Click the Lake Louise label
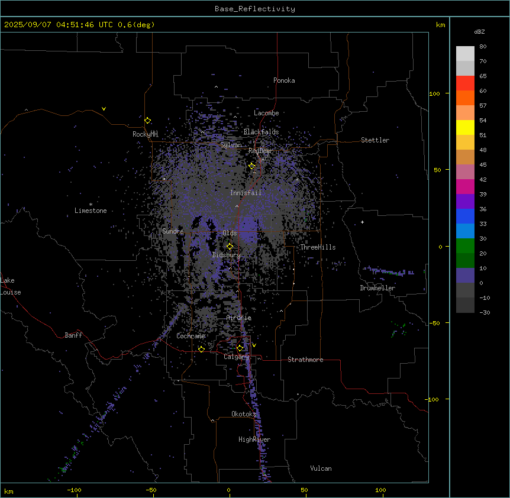 pyautogui.click(x=11, y=286)
